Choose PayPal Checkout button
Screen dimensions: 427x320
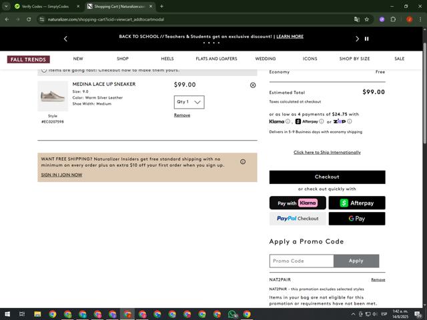tap(298, 219)
